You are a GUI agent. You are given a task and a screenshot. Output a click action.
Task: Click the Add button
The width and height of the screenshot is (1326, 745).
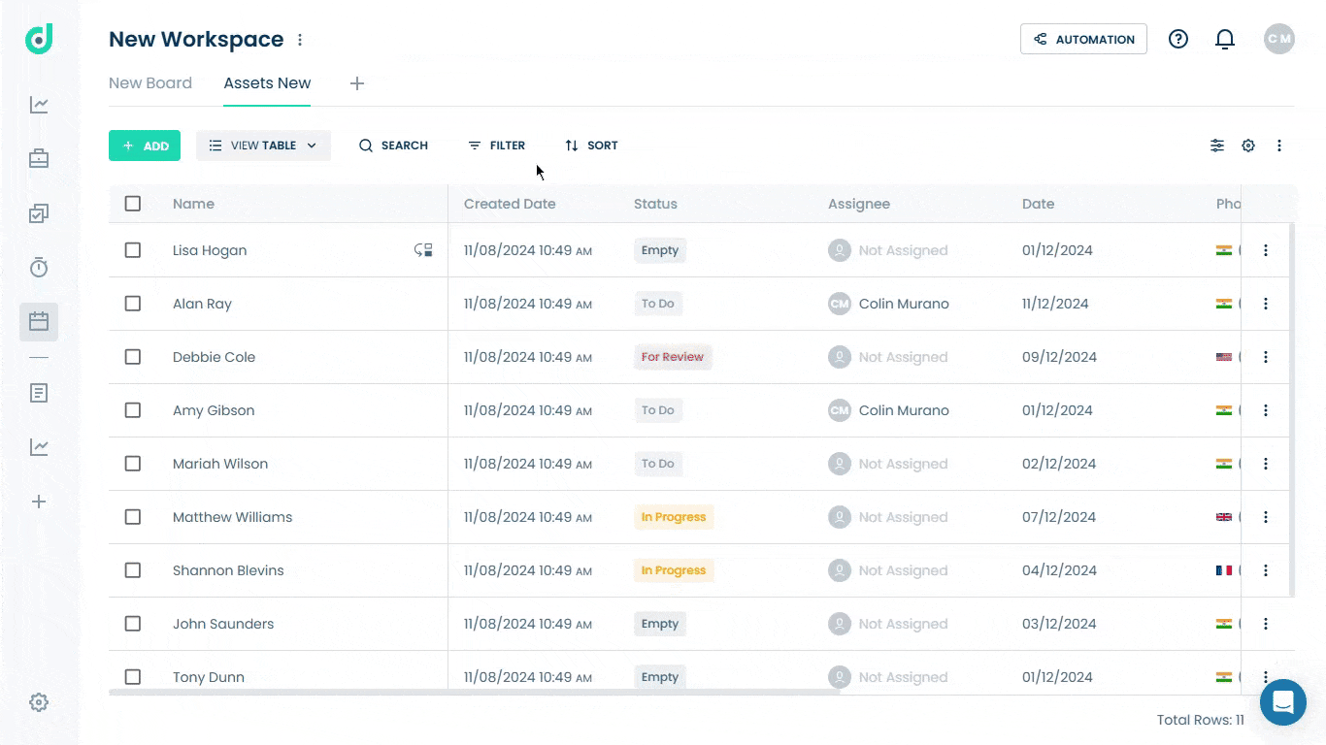tap(145, 146)
